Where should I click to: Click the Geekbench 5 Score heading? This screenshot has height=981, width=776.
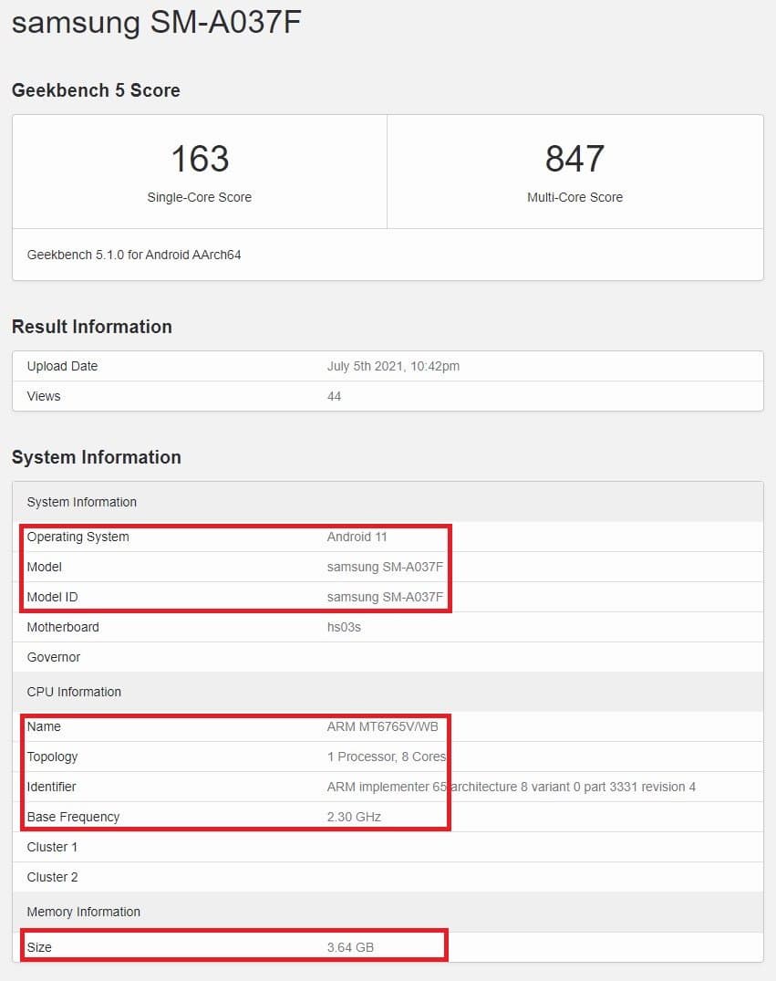96,90
